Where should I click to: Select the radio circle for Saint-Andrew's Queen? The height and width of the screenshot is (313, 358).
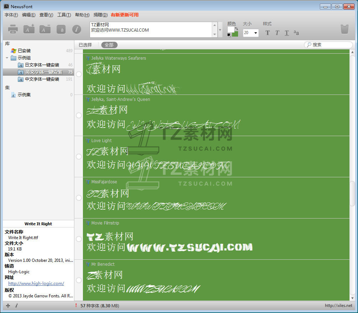[x=79, y=115]
